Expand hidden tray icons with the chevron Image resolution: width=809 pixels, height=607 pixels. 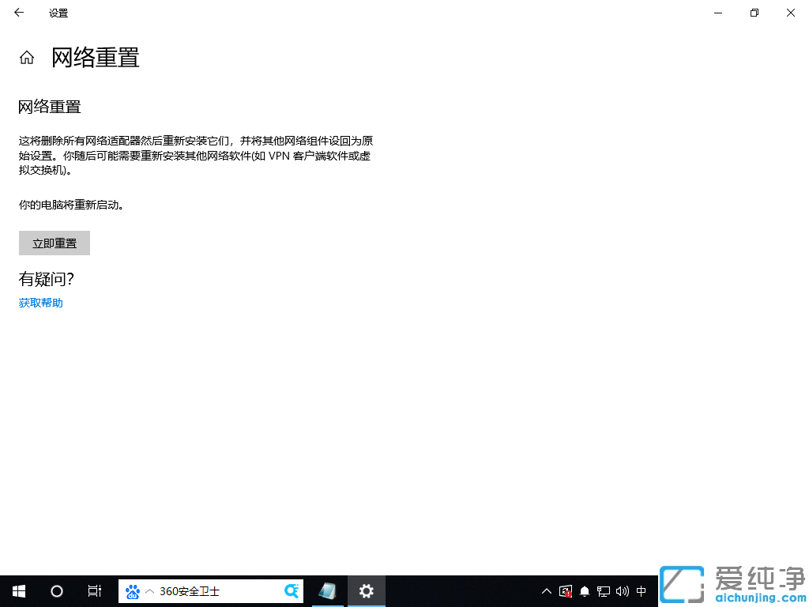(546, 590)
